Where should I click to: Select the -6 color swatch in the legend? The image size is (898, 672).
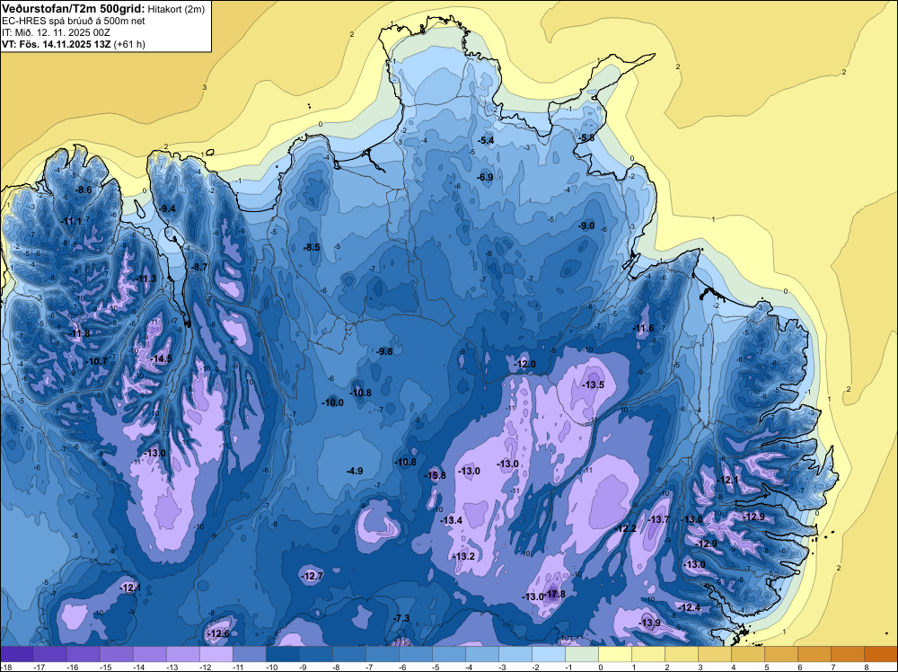[416, 654]
